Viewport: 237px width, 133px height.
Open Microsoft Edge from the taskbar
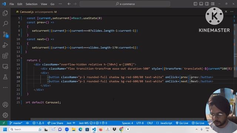pos(80,129)
